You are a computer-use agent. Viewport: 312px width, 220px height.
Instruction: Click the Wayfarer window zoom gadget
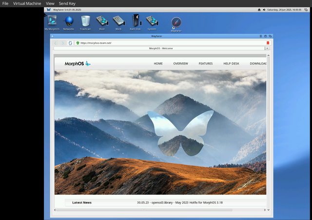(x=265, y=36)
